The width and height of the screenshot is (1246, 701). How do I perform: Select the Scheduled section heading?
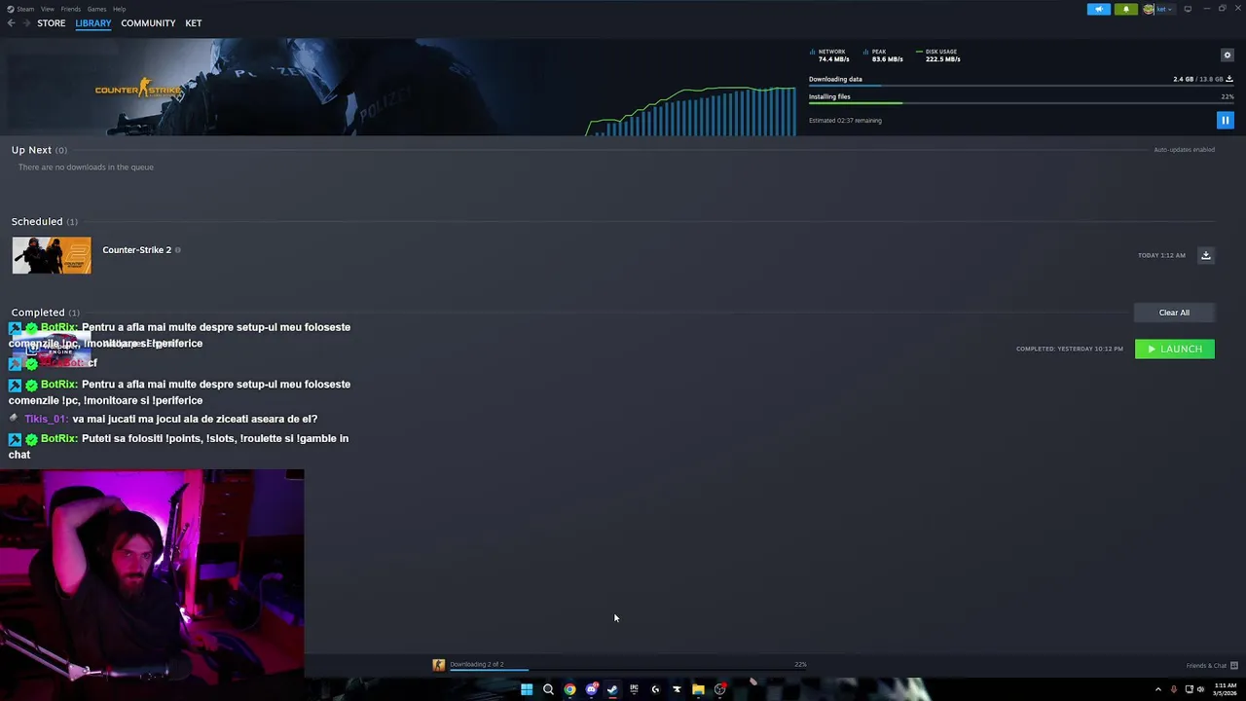tap(44, 222)
